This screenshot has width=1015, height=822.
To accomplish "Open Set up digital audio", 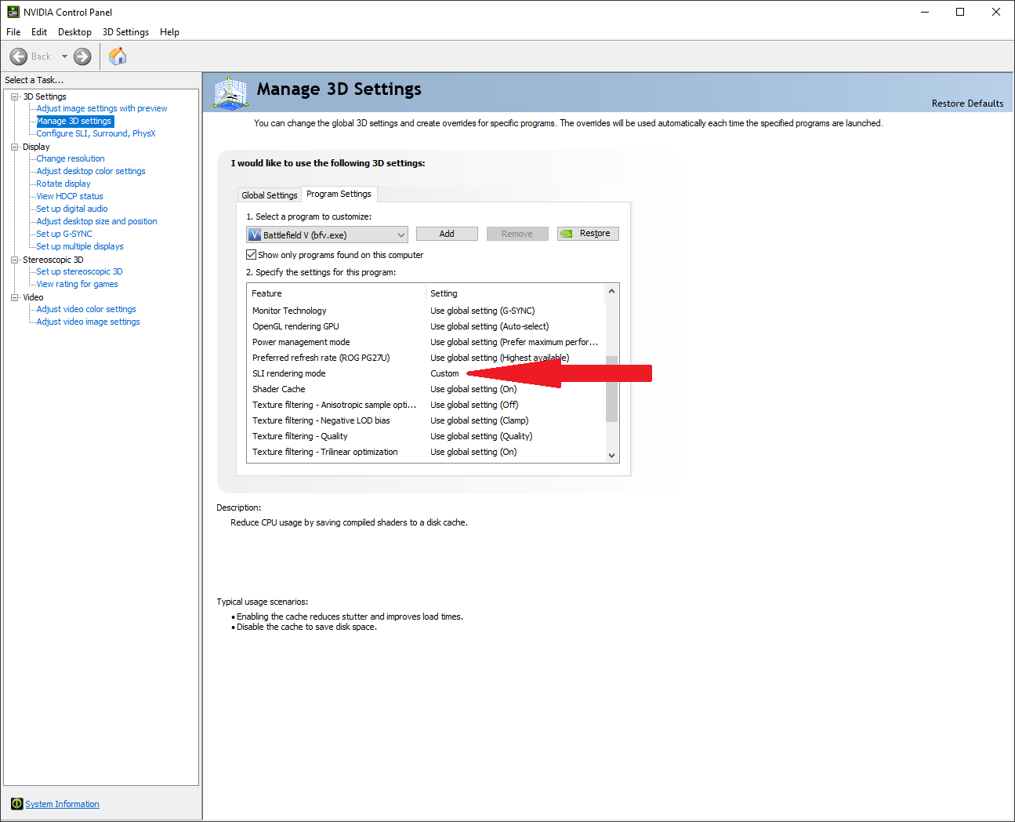I will (72, 209).
